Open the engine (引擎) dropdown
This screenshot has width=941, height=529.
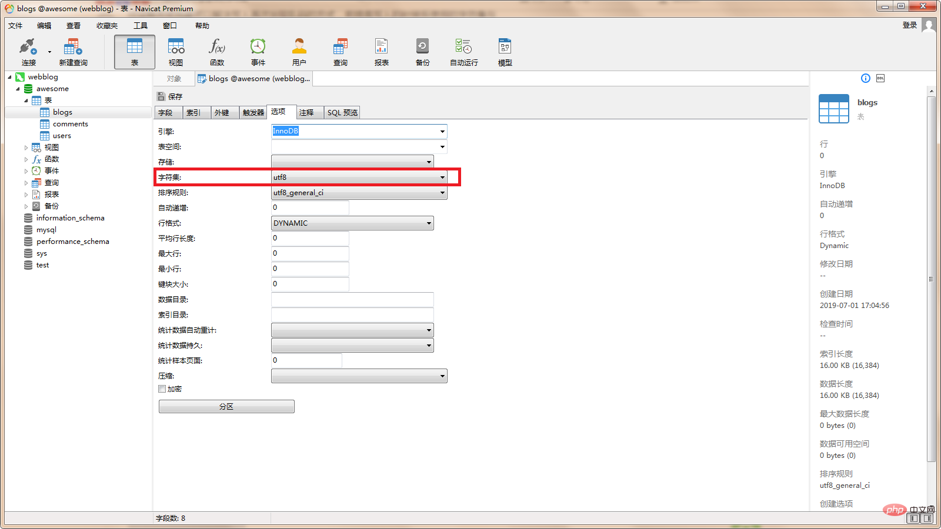[442, 131]
